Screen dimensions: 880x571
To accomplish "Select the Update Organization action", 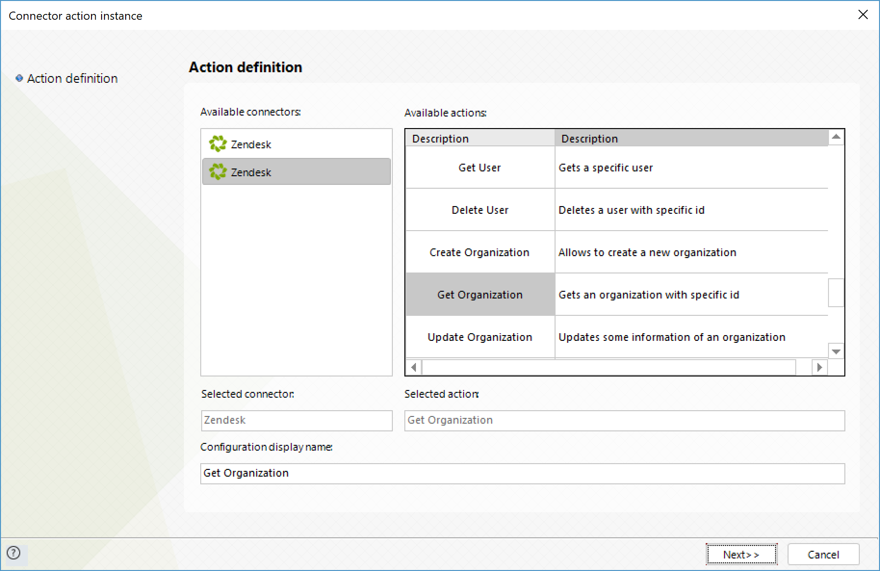I will (480, 337).
